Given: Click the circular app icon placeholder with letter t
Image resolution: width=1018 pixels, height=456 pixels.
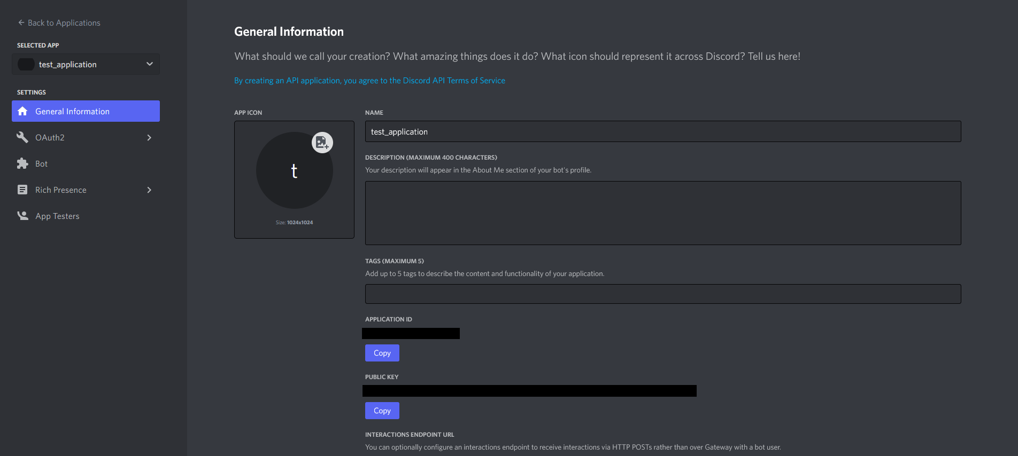Looking at the screenshot, I should (294, 170).
